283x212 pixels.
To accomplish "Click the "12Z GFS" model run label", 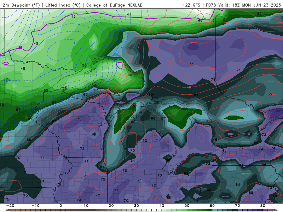I will coord(191,5).
